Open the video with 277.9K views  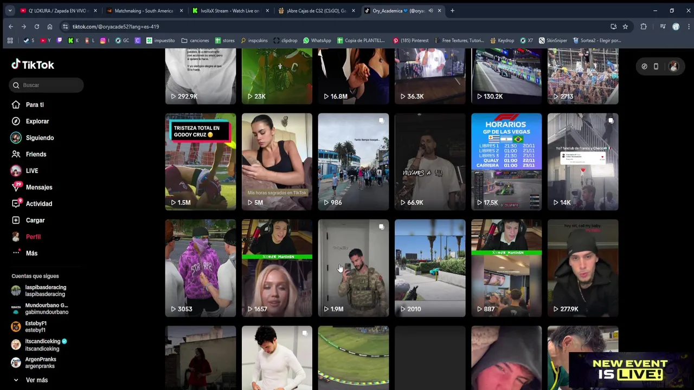tap(583, 268)
